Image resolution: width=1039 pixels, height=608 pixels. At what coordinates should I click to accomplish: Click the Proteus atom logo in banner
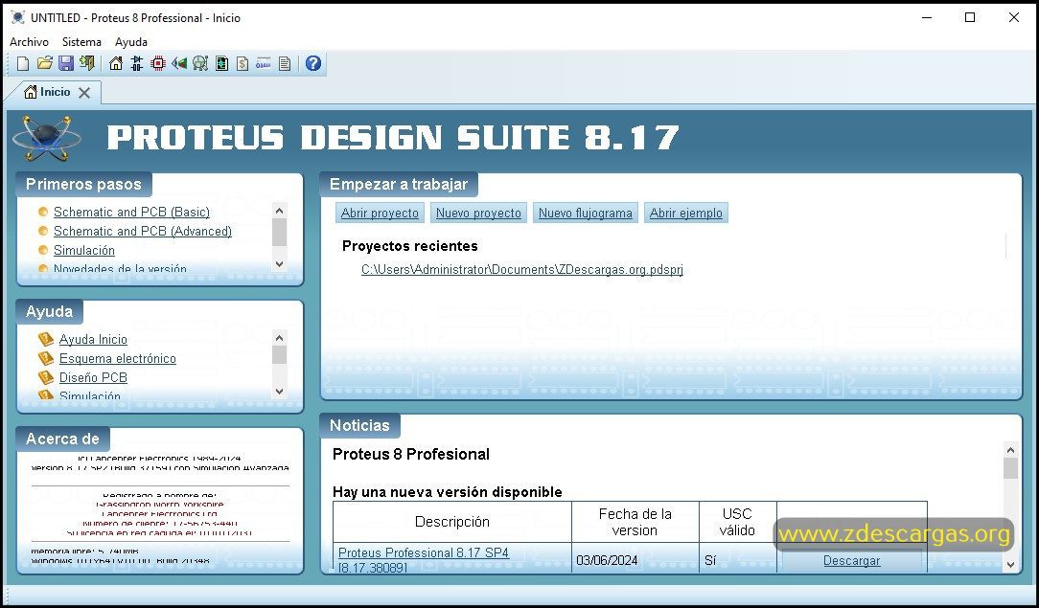(46, 138)
